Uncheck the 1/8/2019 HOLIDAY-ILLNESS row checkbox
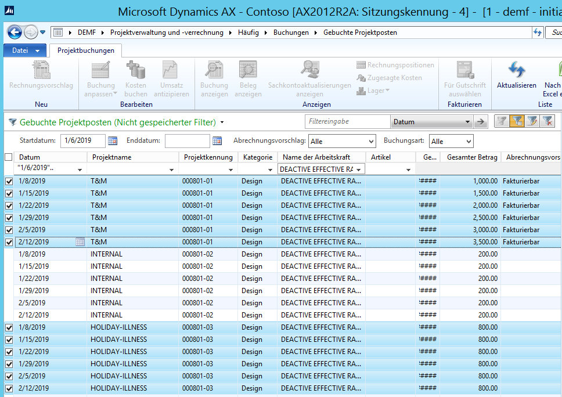 [9, 327]
